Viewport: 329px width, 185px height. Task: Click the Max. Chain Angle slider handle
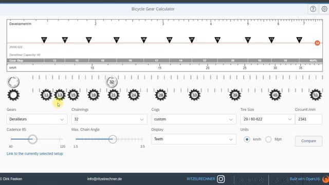click(113, 139)
